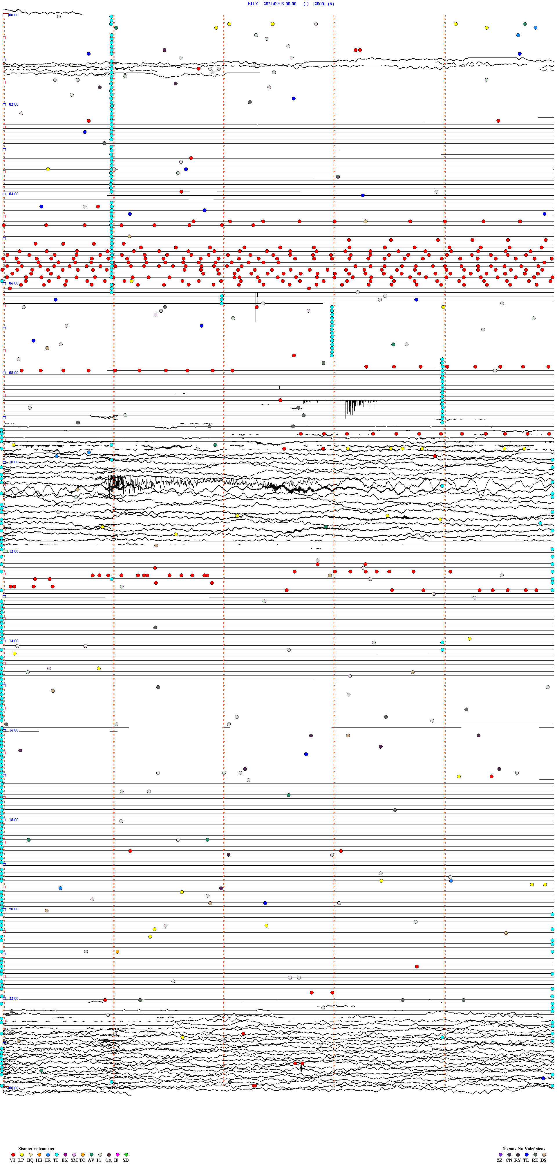Click the DS legend marker
The height and width of the screenshot is (1169, 557).
click(x=544, y=1154)
